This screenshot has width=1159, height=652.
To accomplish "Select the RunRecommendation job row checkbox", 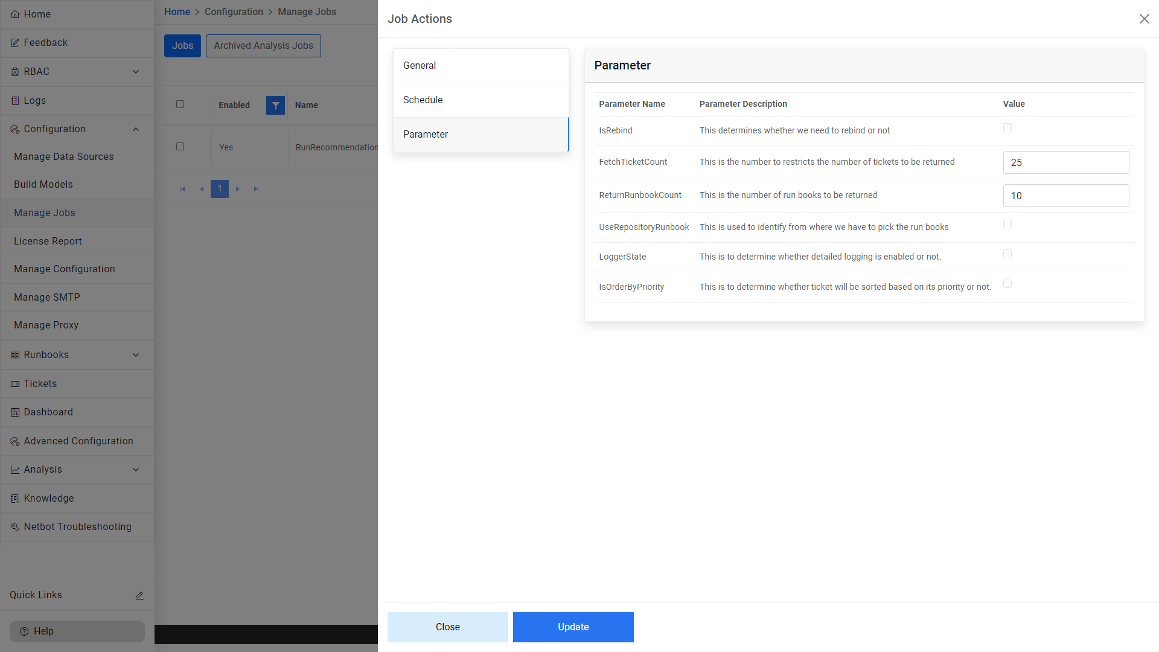I will pyautogui.click(x=180, y=146).
